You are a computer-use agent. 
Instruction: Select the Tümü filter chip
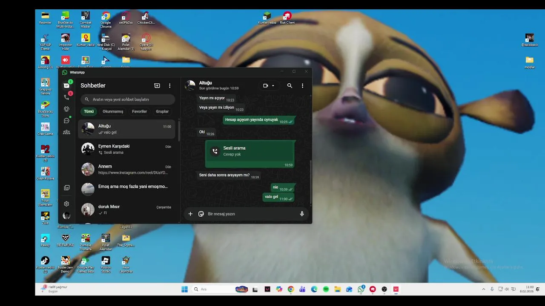89,111
